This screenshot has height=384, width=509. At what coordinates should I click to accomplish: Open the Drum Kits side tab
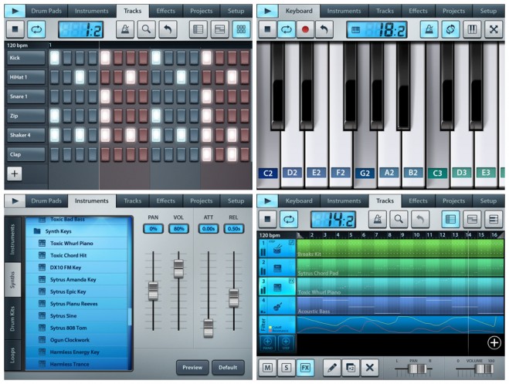[12, 318]
